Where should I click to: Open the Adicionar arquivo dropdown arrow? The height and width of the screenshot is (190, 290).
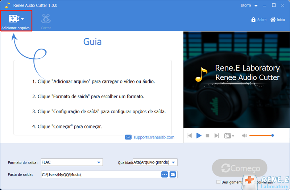[22, 19]
